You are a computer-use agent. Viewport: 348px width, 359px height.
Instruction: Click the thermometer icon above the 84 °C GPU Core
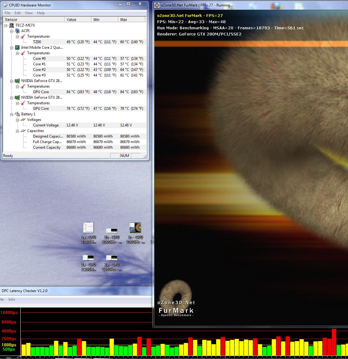pyautogui.click(x=23, y=86)
